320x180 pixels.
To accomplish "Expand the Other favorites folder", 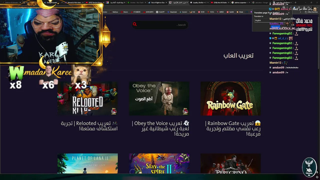I will click(x=311, y=12).
